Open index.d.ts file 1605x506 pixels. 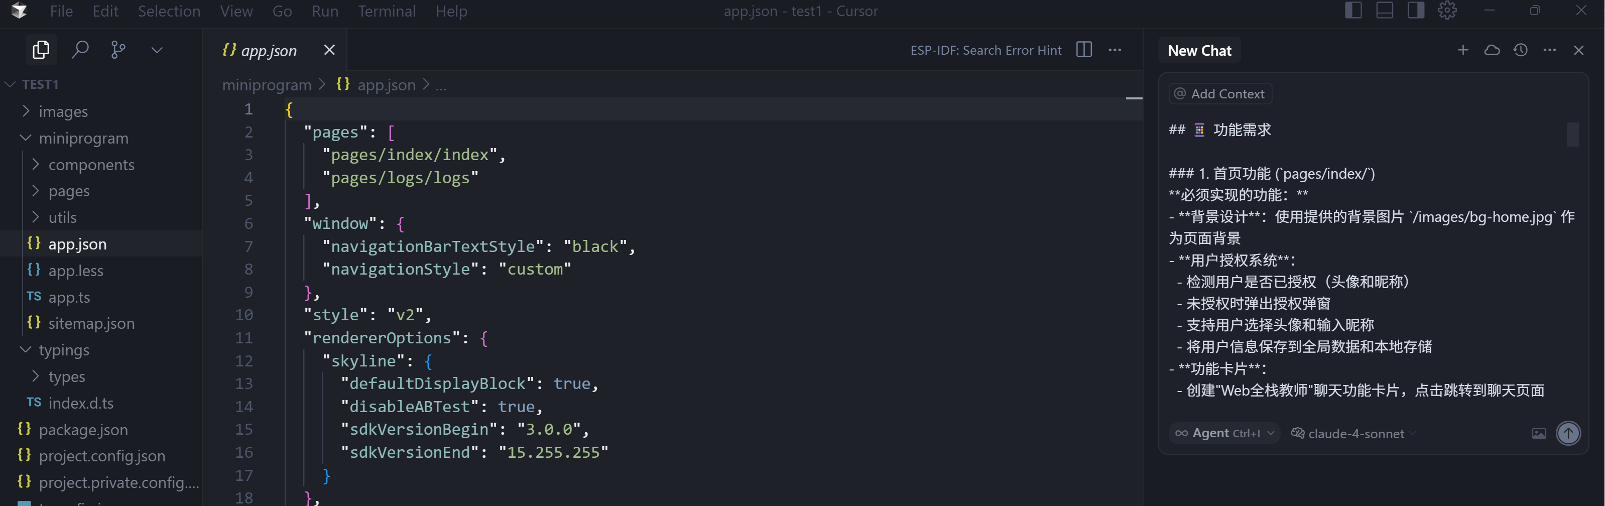101,403
